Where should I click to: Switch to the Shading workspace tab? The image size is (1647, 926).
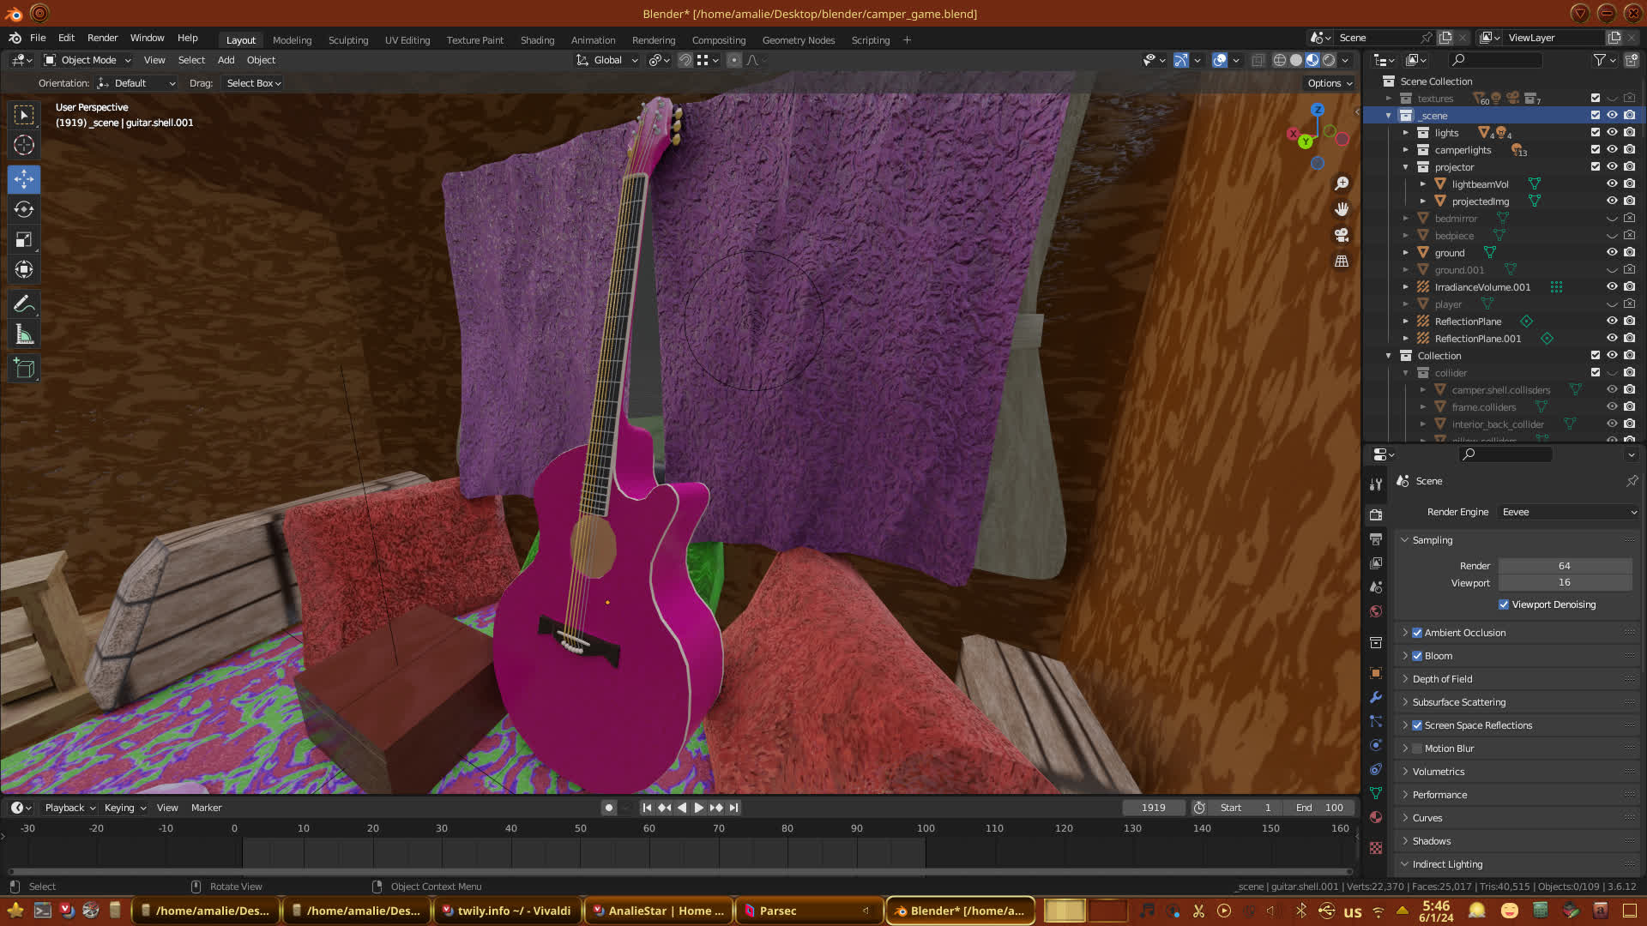(x=537, y=40)
